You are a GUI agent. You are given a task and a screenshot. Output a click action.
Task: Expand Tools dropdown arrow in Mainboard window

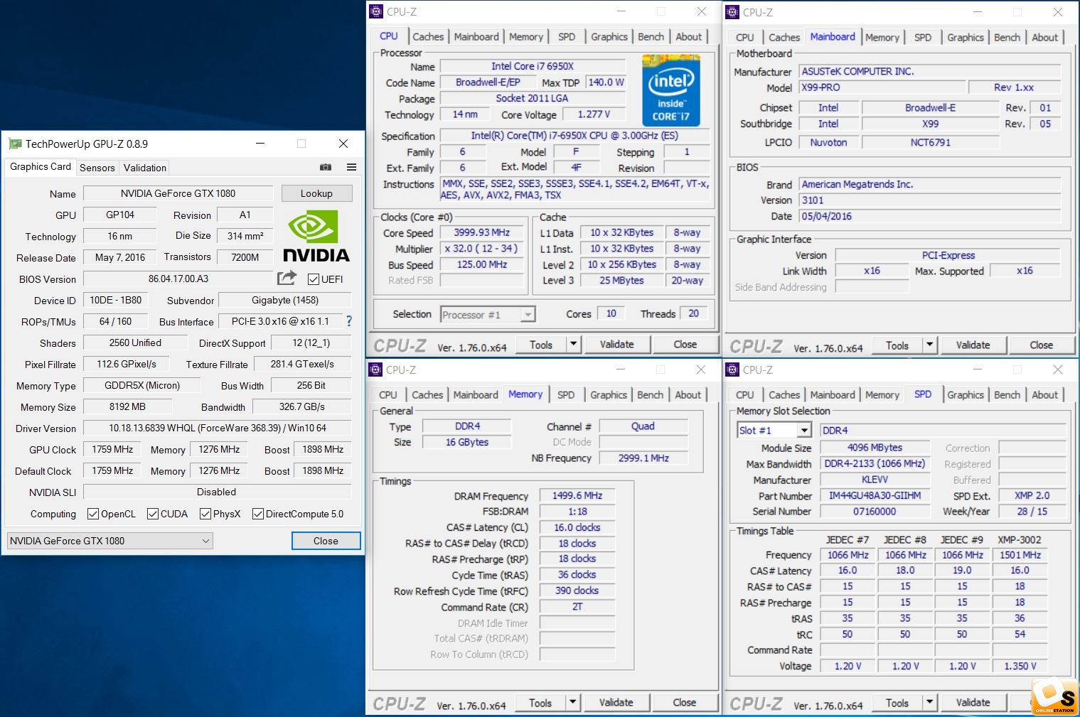929,345
